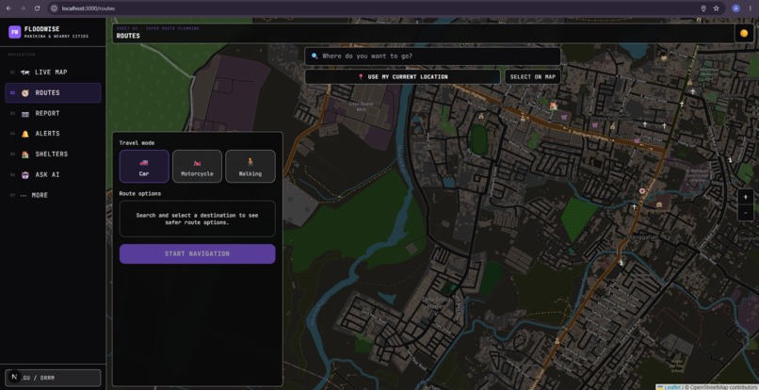Click the 'Route options' label

point(140,193)
